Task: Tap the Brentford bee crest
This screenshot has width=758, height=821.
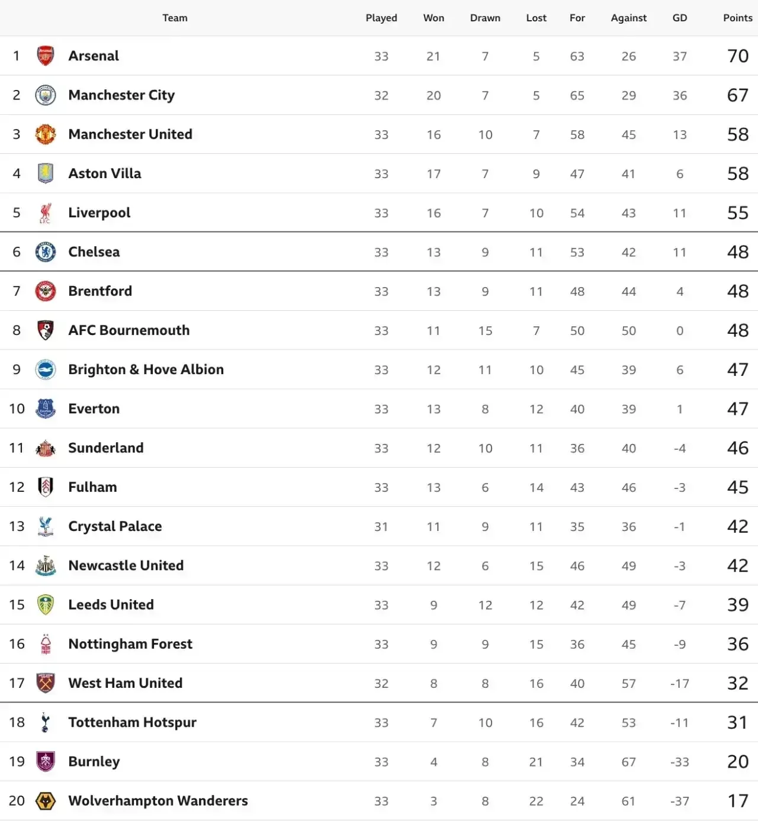Action: click(x=46, y=291)
